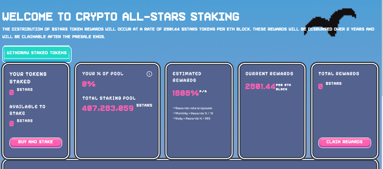The image size is (383, 169).
Task: Click the Estimated Rewards card title
Action: 187,77
